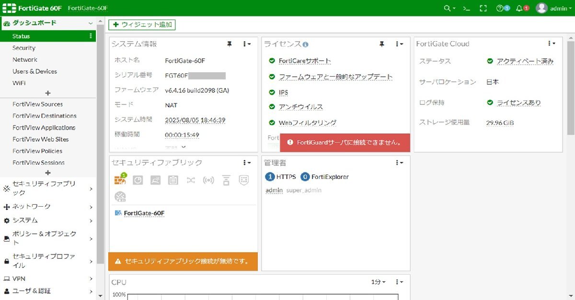This screenshot has height=300, width=575.
Task: Open システム情報 widget options menu
Action: click(247, 44)
